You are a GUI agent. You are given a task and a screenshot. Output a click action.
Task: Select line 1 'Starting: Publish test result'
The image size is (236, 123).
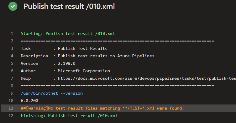click(68, 33)
